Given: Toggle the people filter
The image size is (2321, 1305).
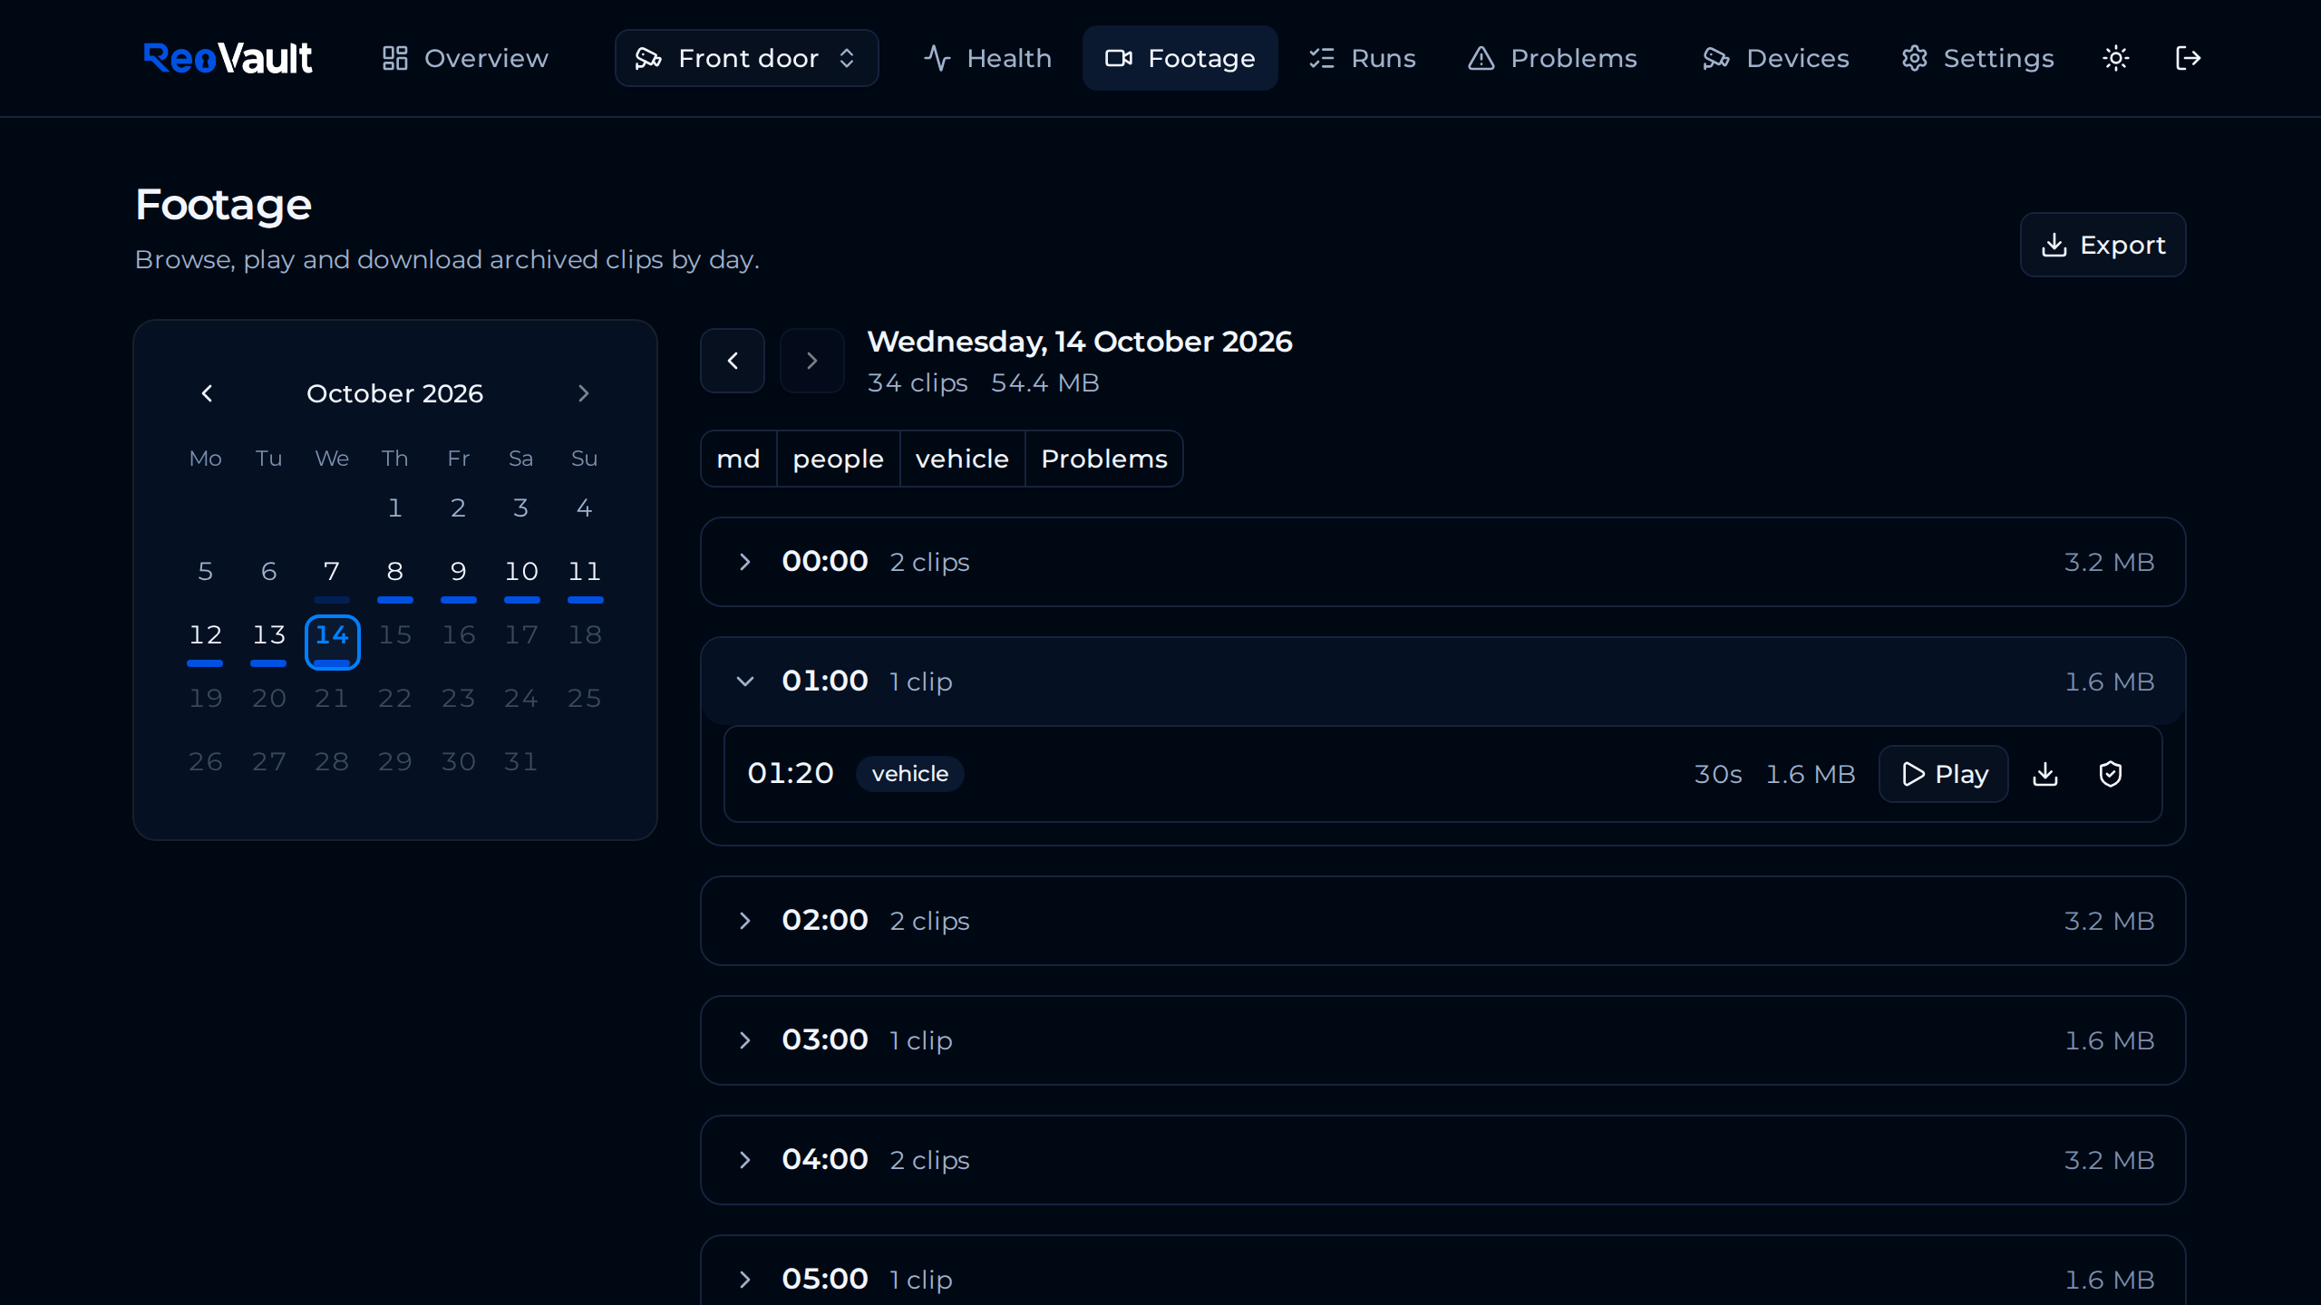Looking at the screenshot, I should (x=839, y=459).
